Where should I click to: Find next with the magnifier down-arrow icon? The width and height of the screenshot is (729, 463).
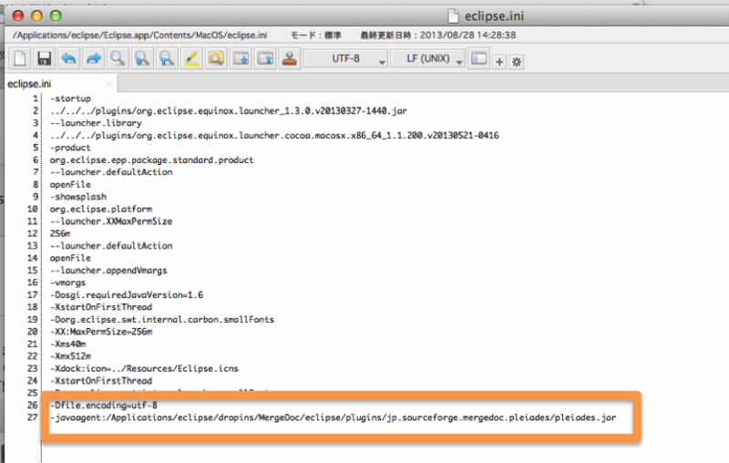pyautogui.click(x=142, y=59)
